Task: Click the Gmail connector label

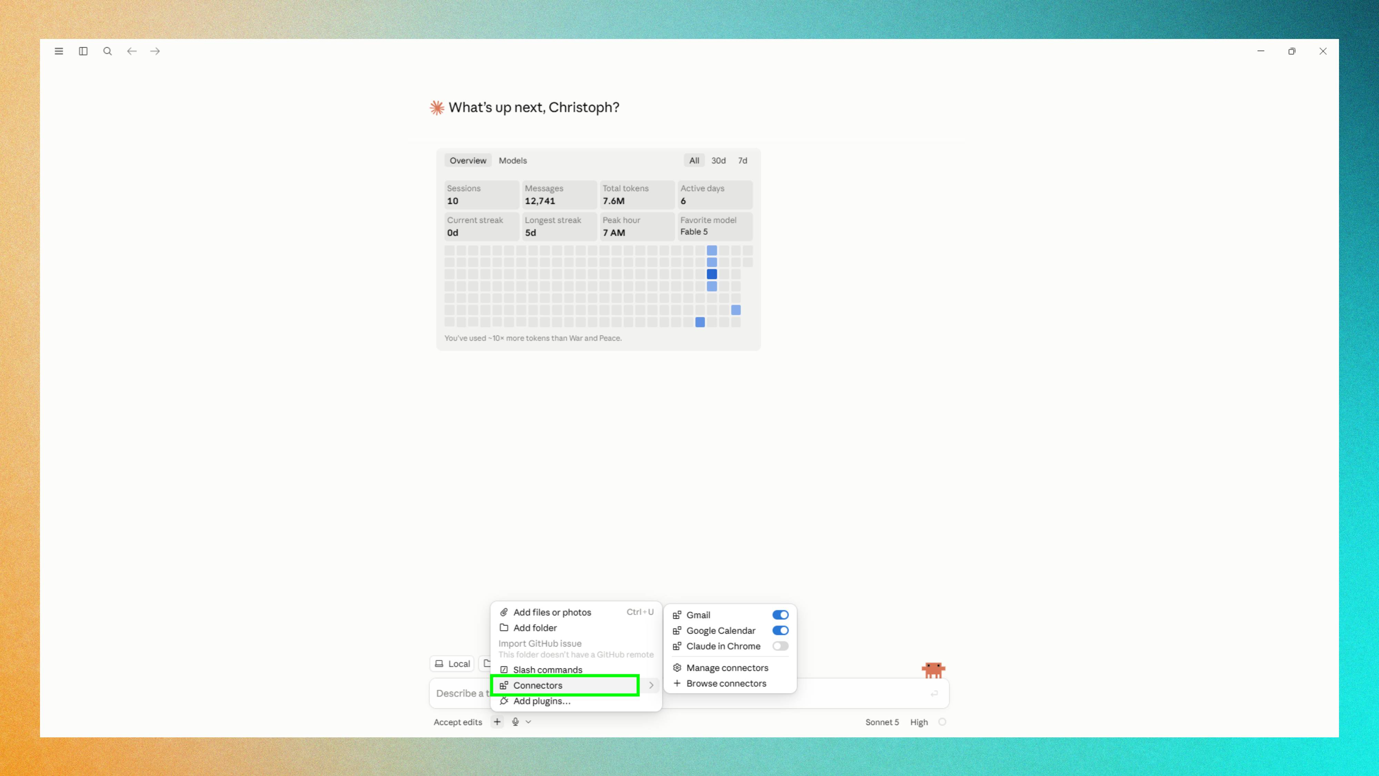Action: 698,615
